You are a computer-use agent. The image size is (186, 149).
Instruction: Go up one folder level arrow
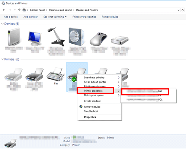(x=19, y=10)
